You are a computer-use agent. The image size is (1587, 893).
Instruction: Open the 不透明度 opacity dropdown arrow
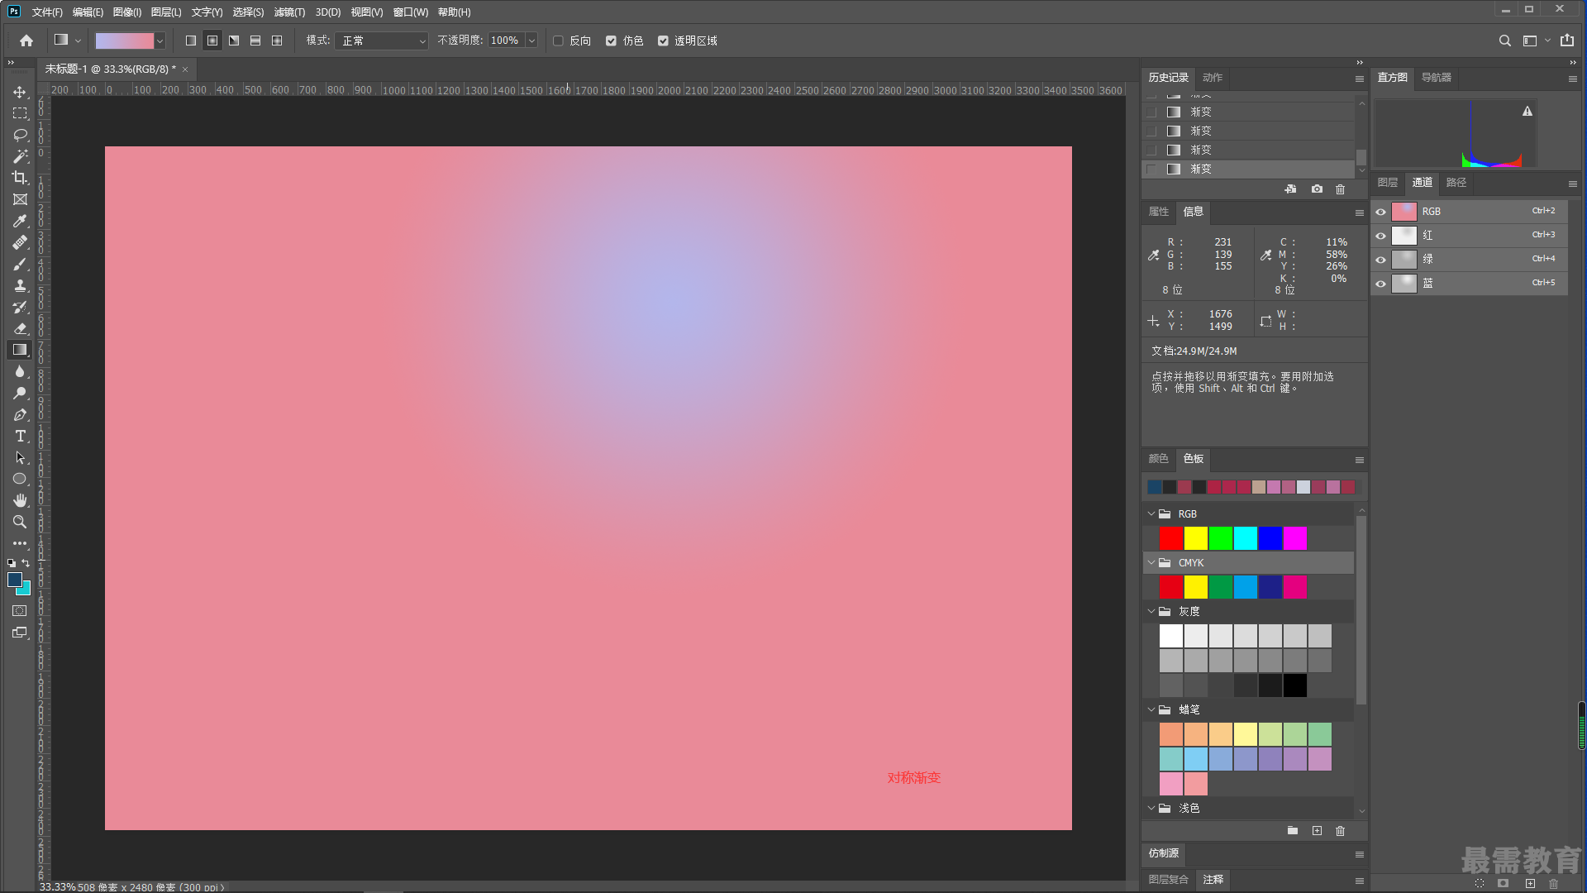coord(531,41)
